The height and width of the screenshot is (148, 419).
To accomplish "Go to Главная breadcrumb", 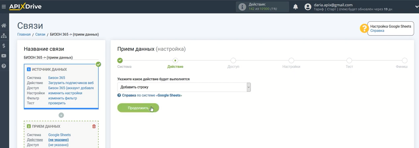I will point(24,34).
